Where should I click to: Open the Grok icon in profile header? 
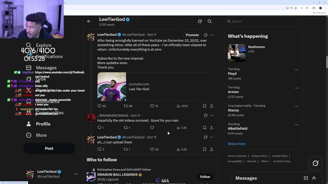(200, 21)
